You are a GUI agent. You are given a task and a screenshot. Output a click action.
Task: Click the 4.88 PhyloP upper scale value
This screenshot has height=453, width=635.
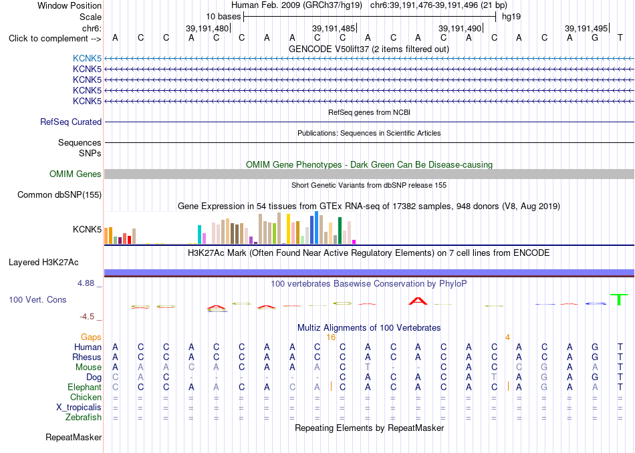[x=86, y=283]
